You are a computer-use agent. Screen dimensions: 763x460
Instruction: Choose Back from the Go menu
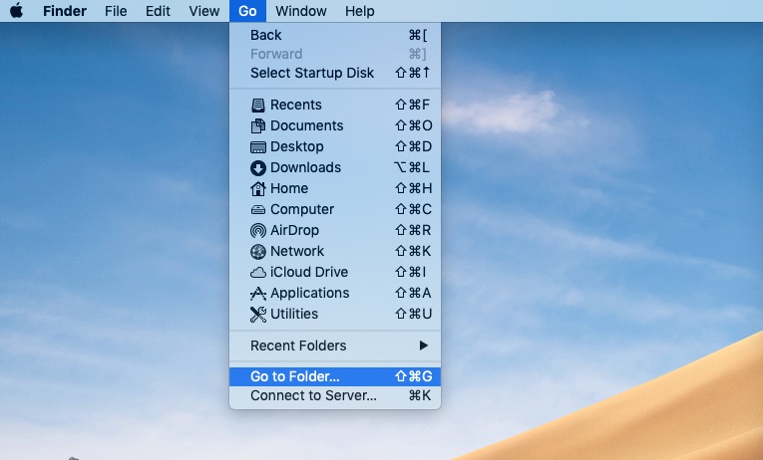tap(335, 35)
